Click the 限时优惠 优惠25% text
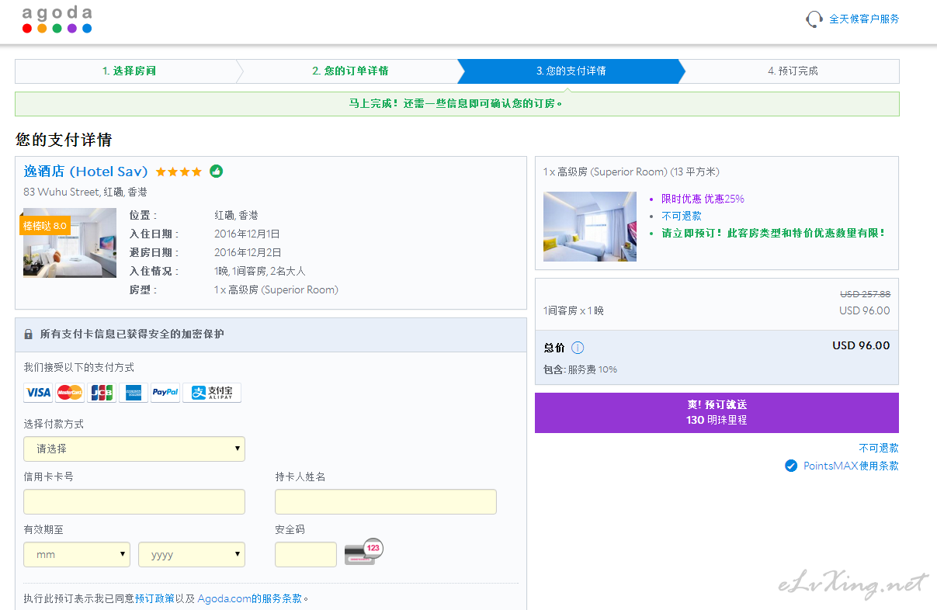The width and height of the screenshot is (937, 610). click(703, 199)
